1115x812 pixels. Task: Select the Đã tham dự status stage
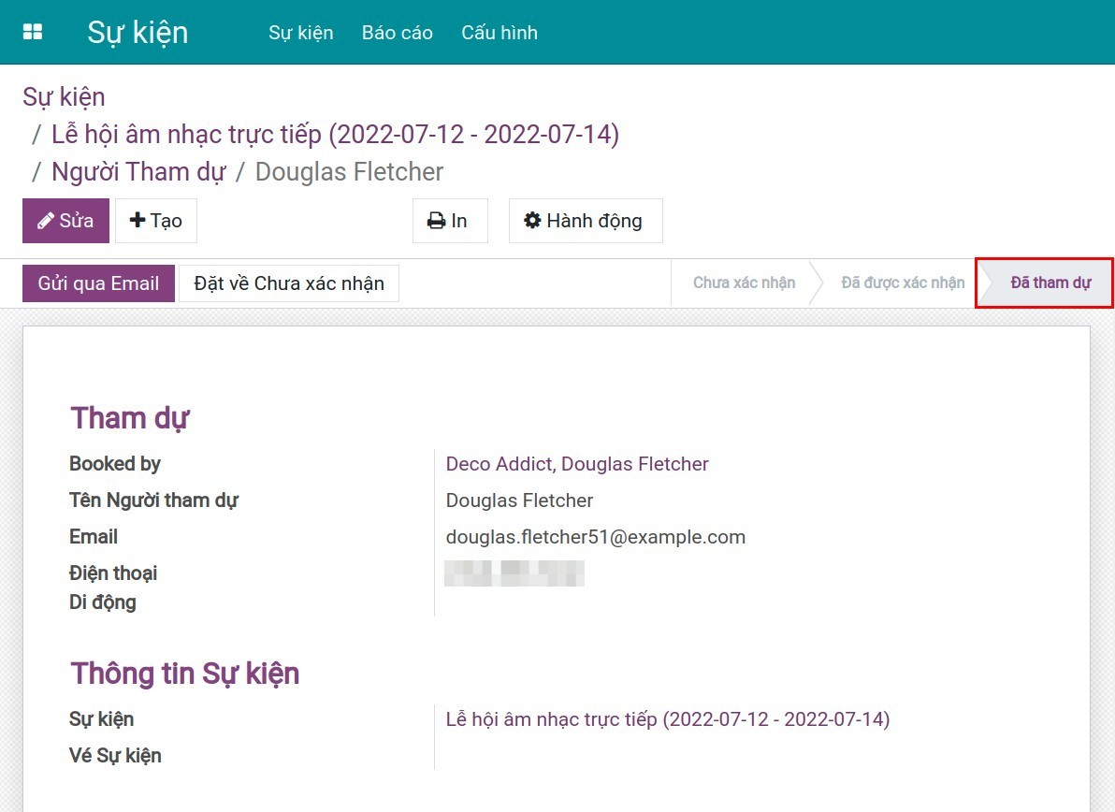1050,283
